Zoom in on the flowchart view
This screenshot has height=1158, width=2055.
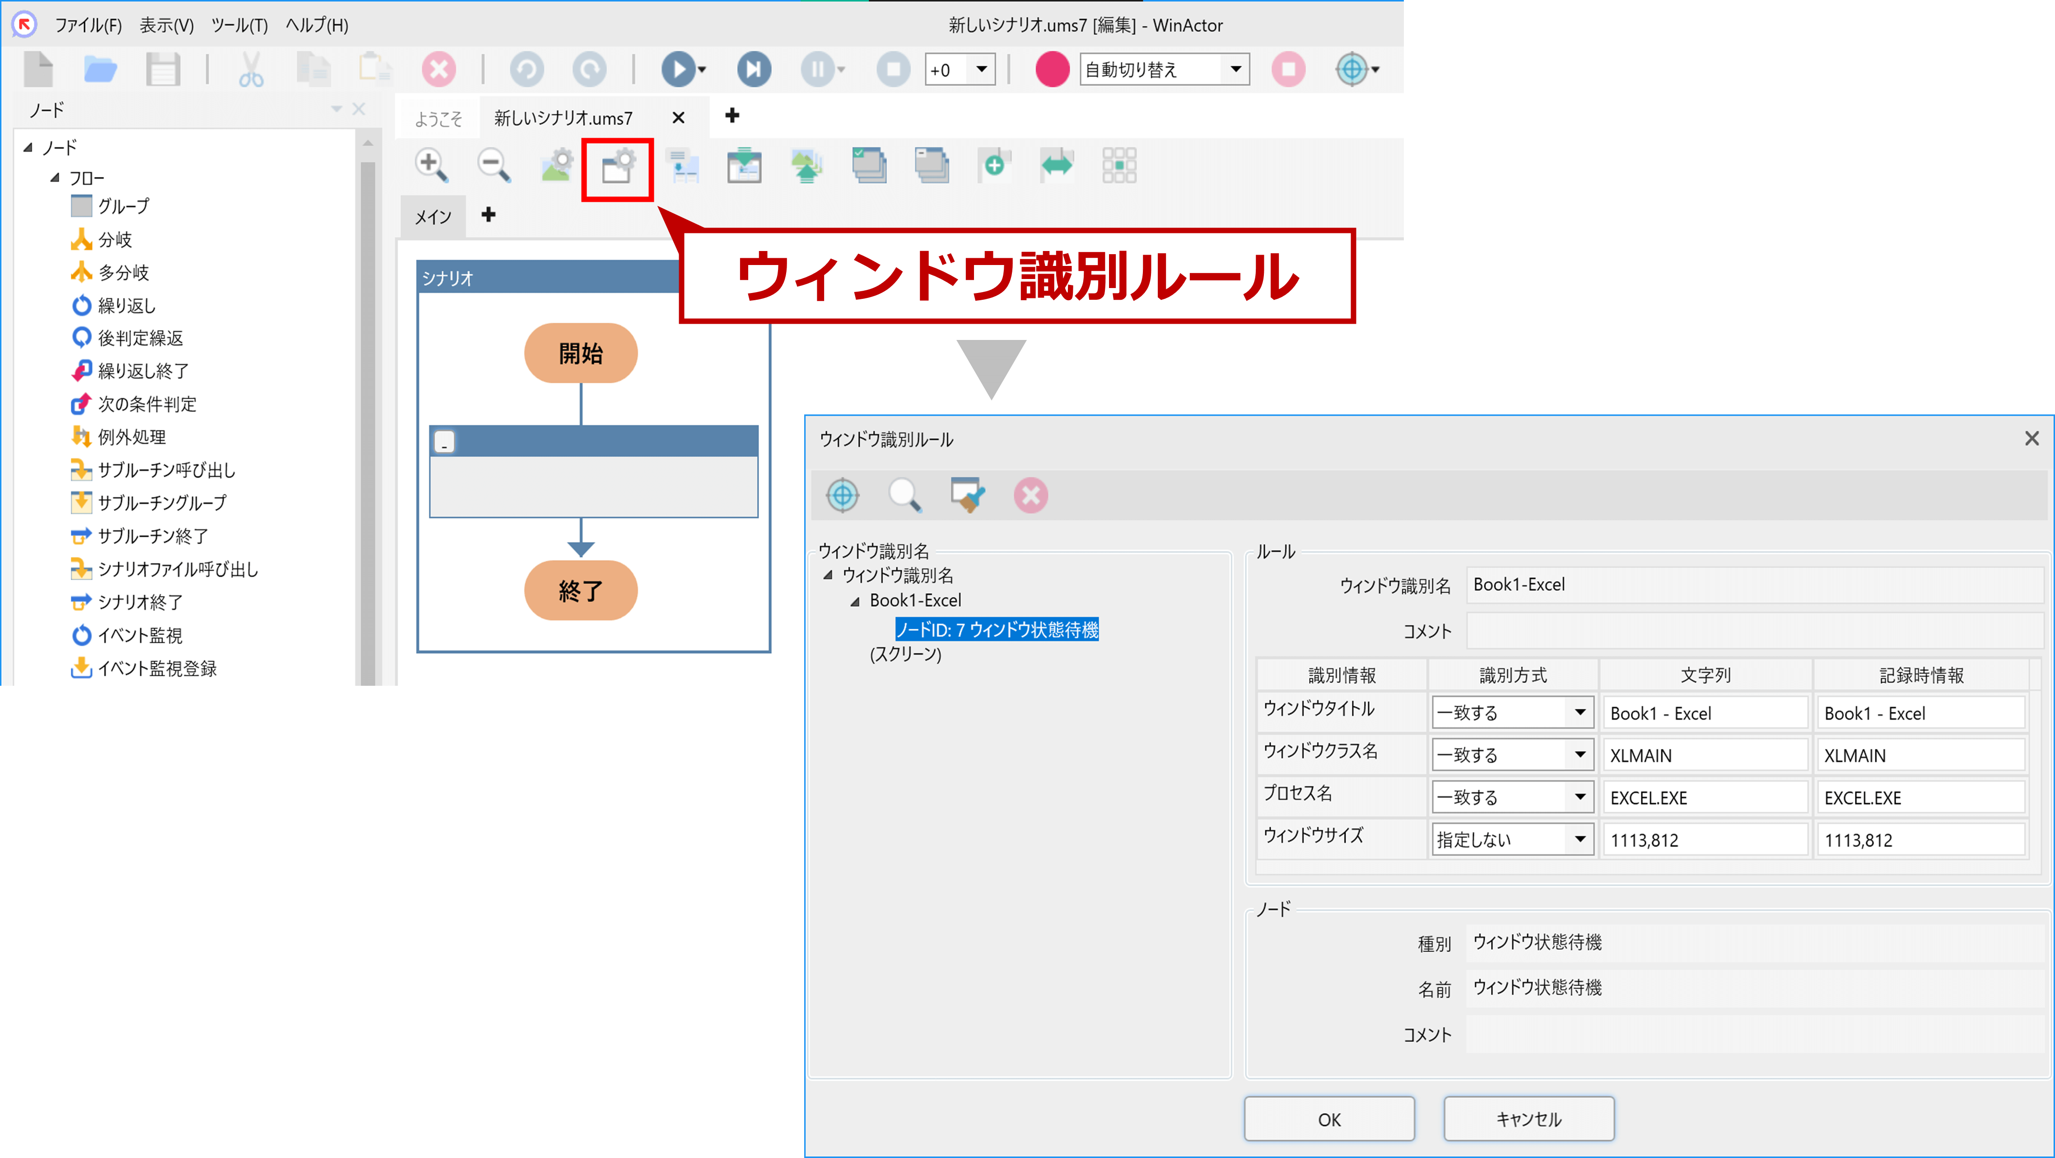pyautogui.click(x=432, y=165)
